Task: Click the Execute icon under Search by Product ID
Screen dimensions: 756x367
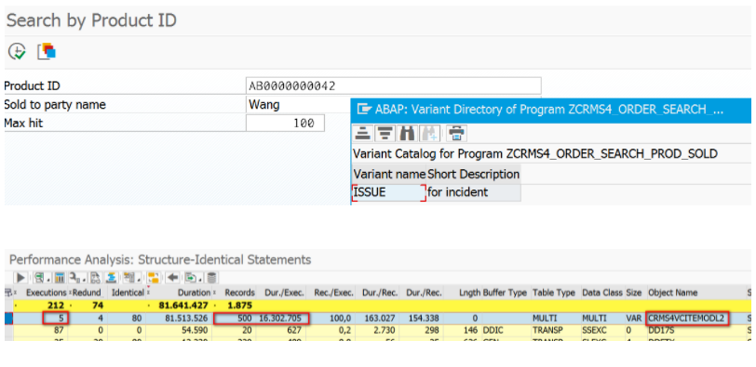Action: [17, 50]
